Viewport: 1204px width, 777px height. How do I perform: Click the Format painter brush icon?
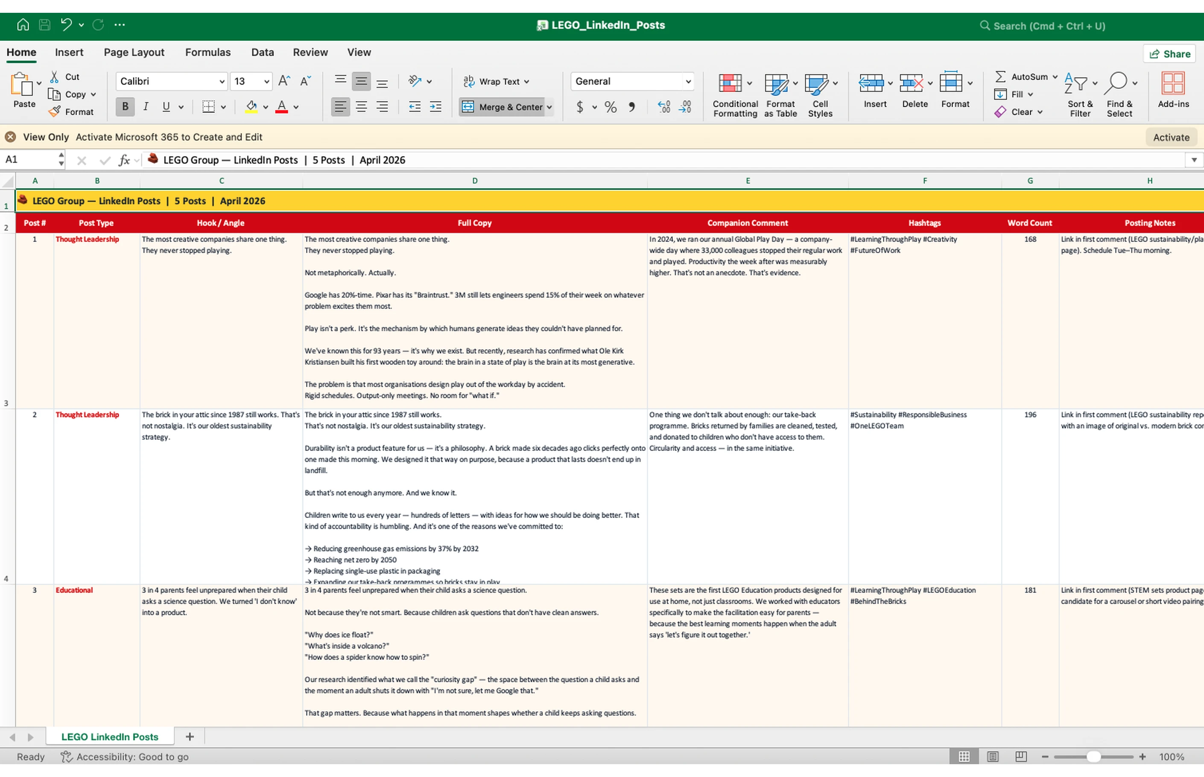(x=55, y=112)
